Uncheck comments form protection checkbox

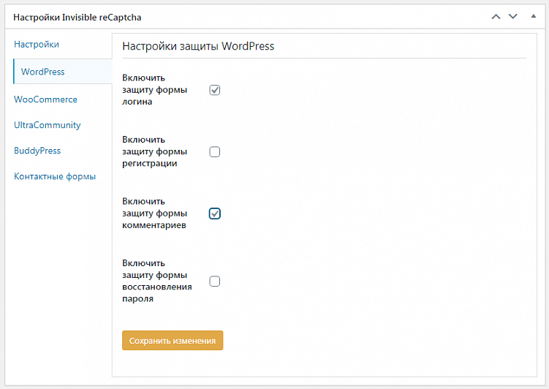coord(215,214)
